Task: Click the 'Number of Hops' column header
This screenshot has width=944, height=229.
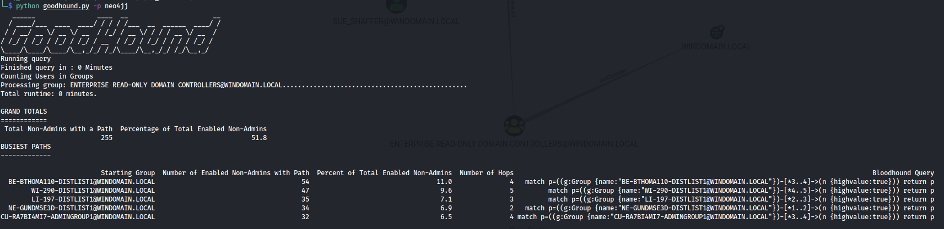Action: pos(487,173)
